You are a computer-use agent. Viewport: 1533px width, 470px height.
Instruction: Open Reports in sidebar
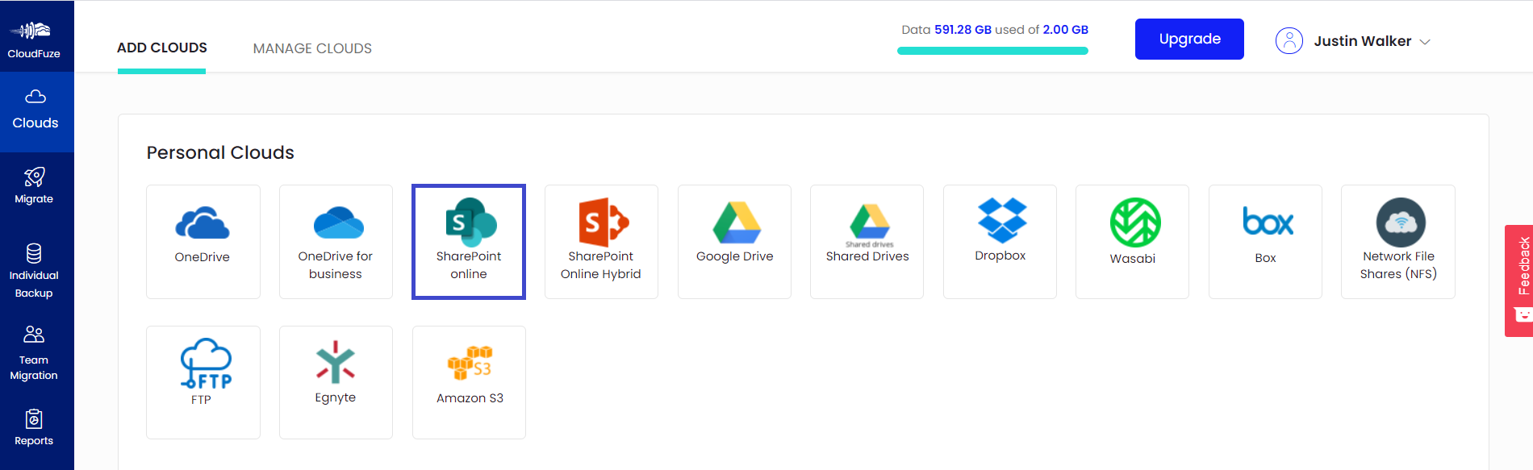[x=34, y=428]
